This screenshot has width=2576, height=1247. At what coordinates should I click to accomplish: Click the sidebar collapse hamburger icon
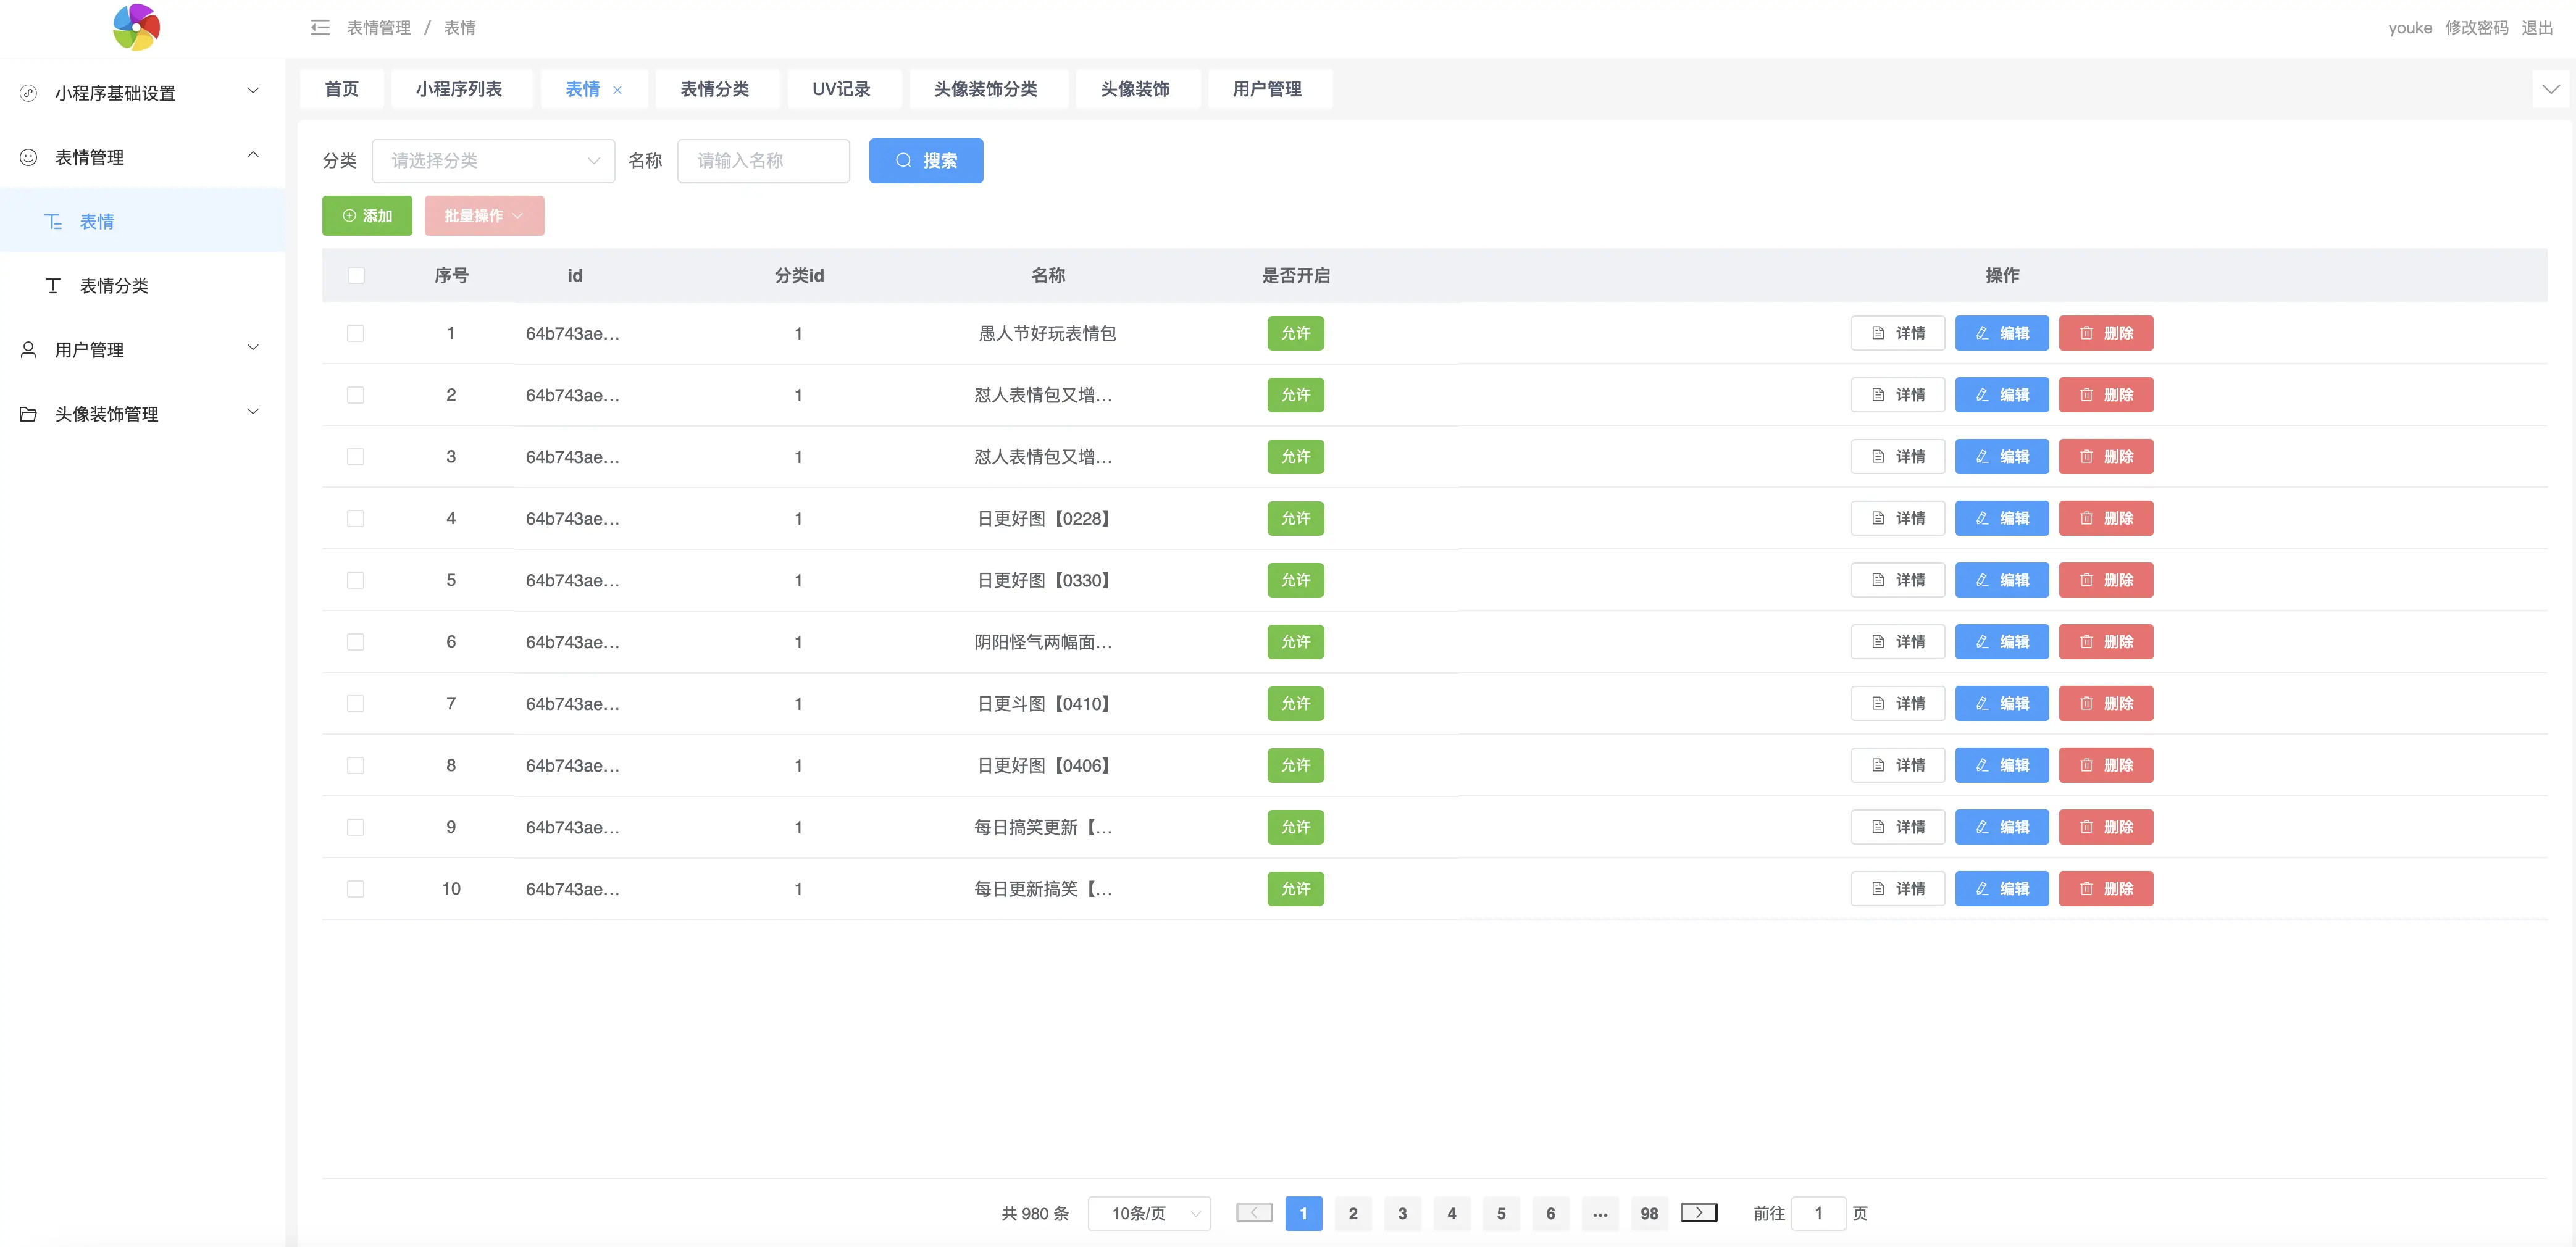pos(320,28)
